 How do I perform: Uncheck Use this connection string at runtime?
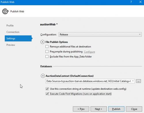(x=47, y=89)
